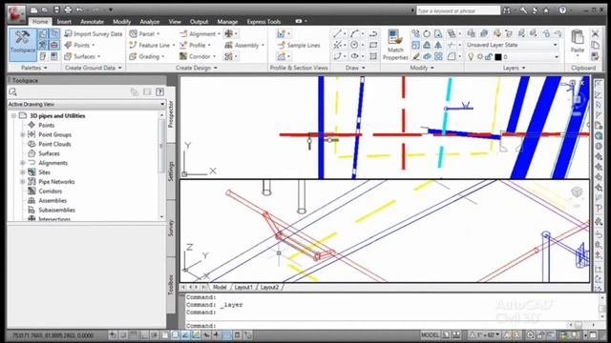Screen dimensions: 611x343
Task: Switch to the Settings toolspace tab
Action: (171, 171)
